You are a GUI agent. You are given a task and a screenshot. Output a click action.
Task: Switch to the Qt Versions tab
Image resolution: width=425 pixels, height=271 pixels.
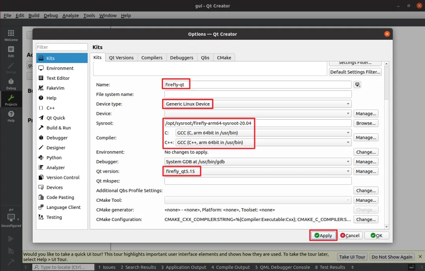[121, 58]
